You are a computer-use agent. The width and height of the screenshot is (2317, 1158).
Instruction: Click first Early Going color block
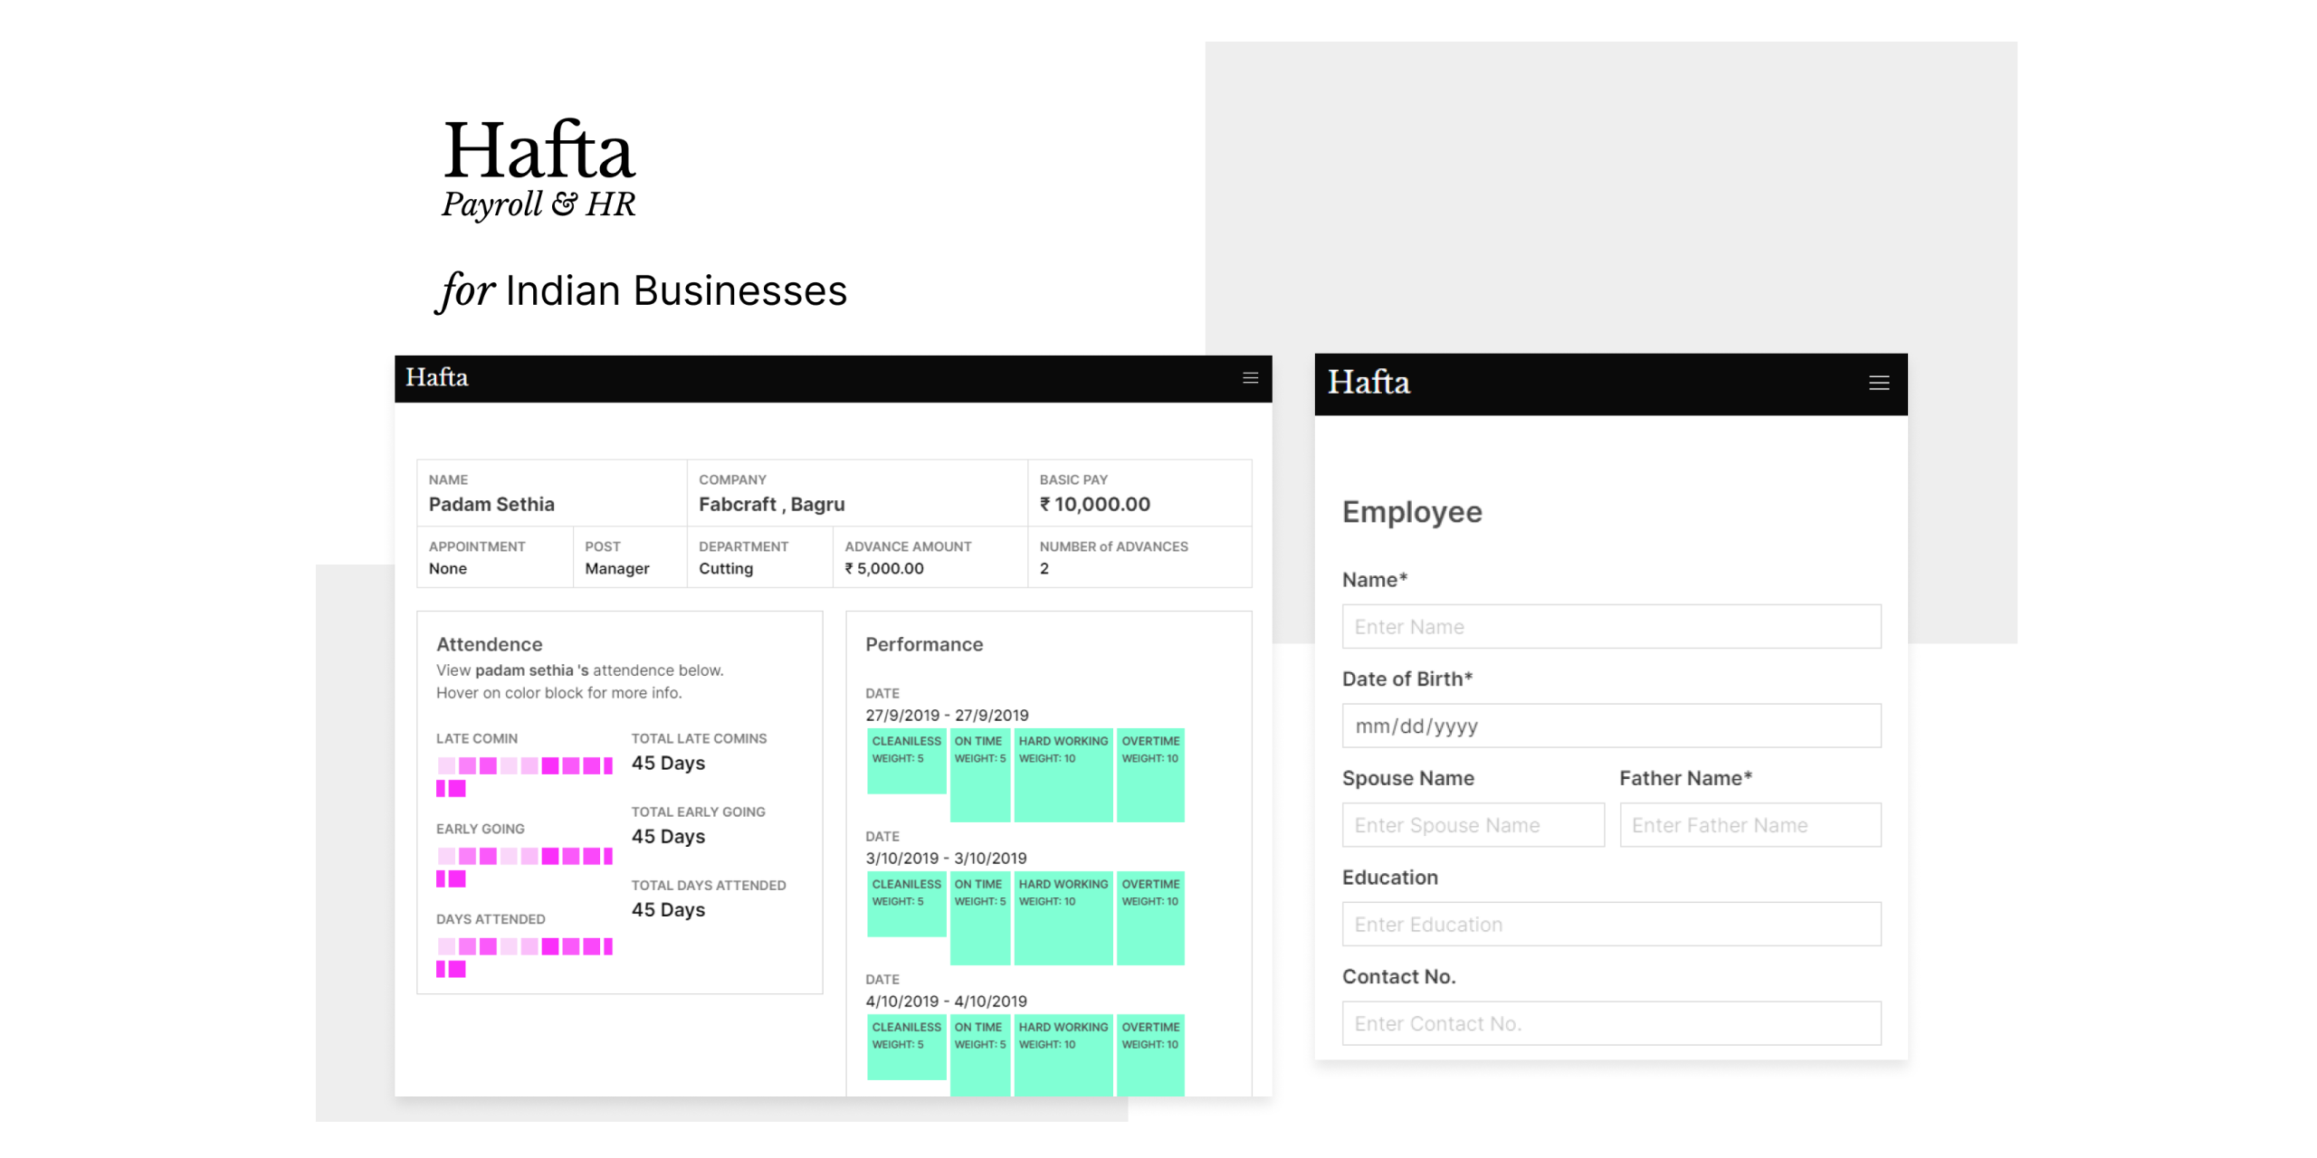pos(446,856)
